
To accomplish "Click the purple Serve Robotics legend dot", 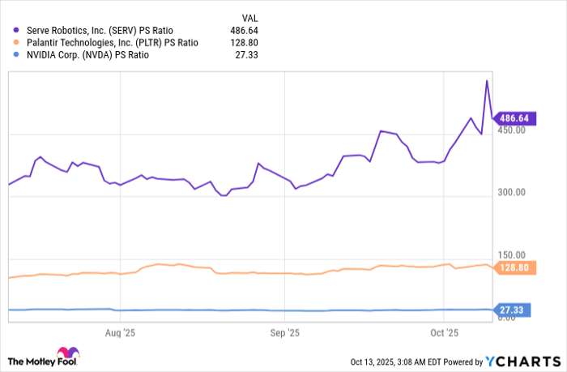I will tap(15, 30).
